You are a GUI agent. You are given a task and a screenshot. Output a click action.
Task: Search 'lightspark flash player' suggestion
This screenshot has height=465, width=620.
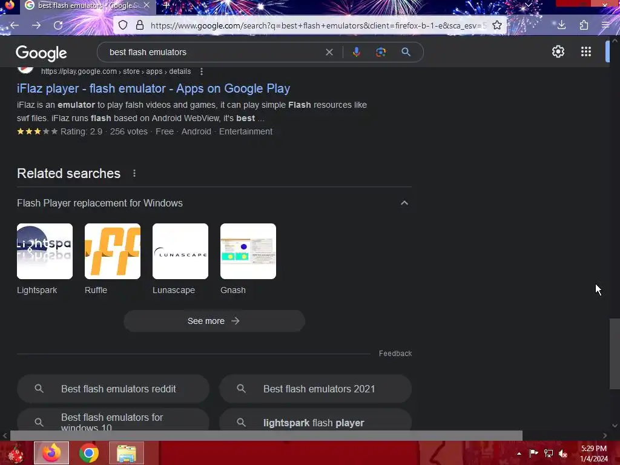[x=315, y=421]
